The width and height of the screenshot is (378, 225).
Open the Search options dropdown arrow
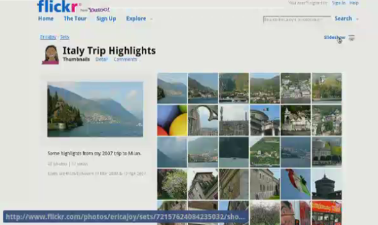point(358,19)
